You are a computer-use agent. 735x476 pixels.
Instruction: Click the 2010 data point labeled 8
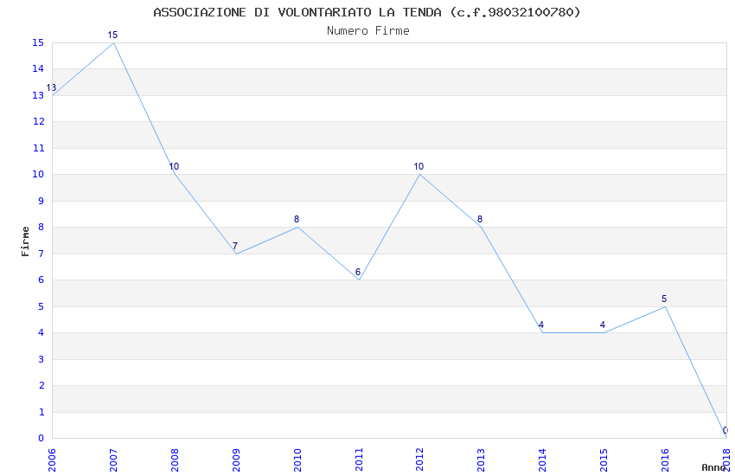297,228
